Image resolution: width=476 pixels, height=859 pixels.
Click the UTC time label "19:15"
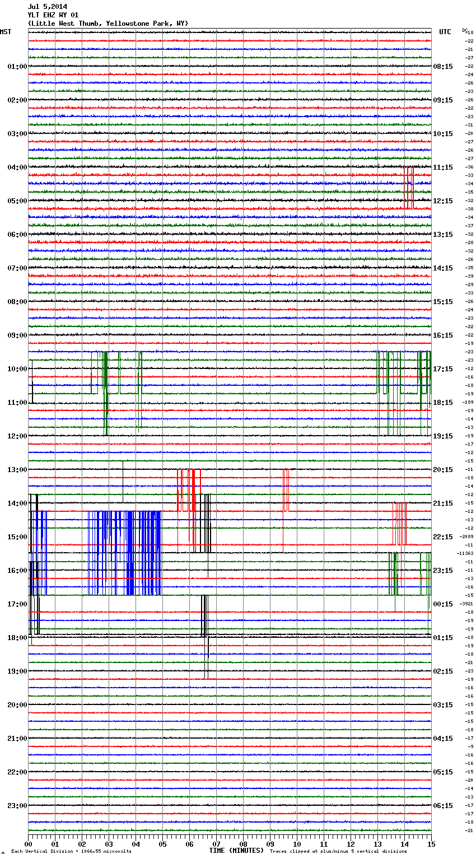tap(443, 436)
